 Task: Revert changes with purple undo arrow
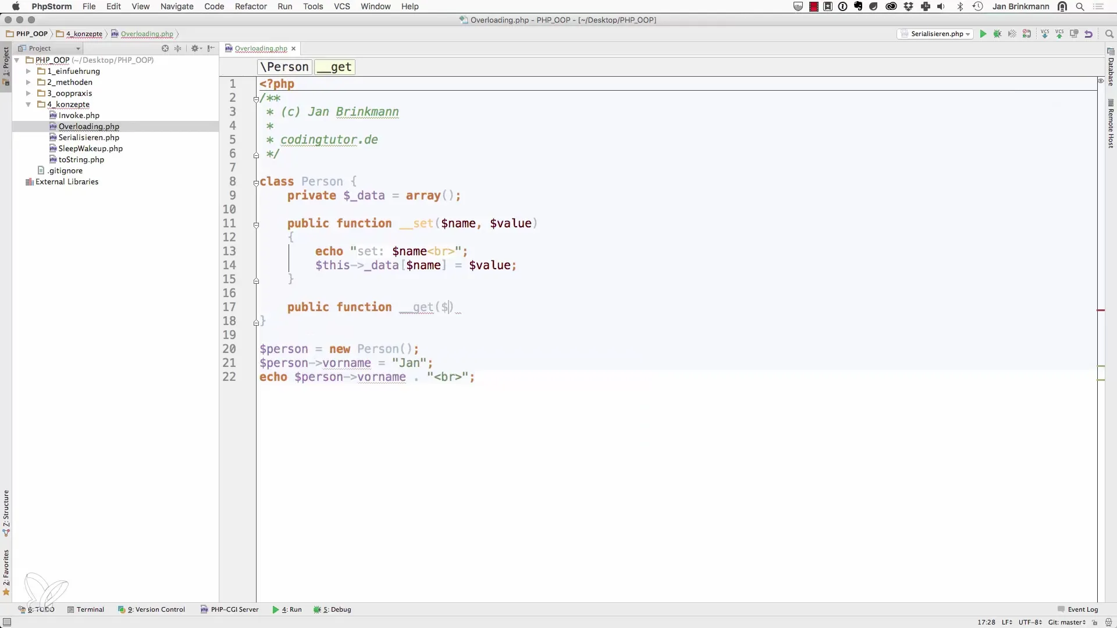(1088, 34)
